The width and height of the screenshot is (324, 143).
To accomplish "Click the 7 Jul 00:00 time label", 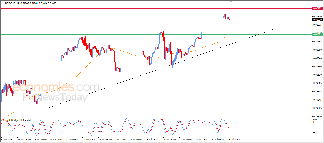I will click(x=137, y=139).
